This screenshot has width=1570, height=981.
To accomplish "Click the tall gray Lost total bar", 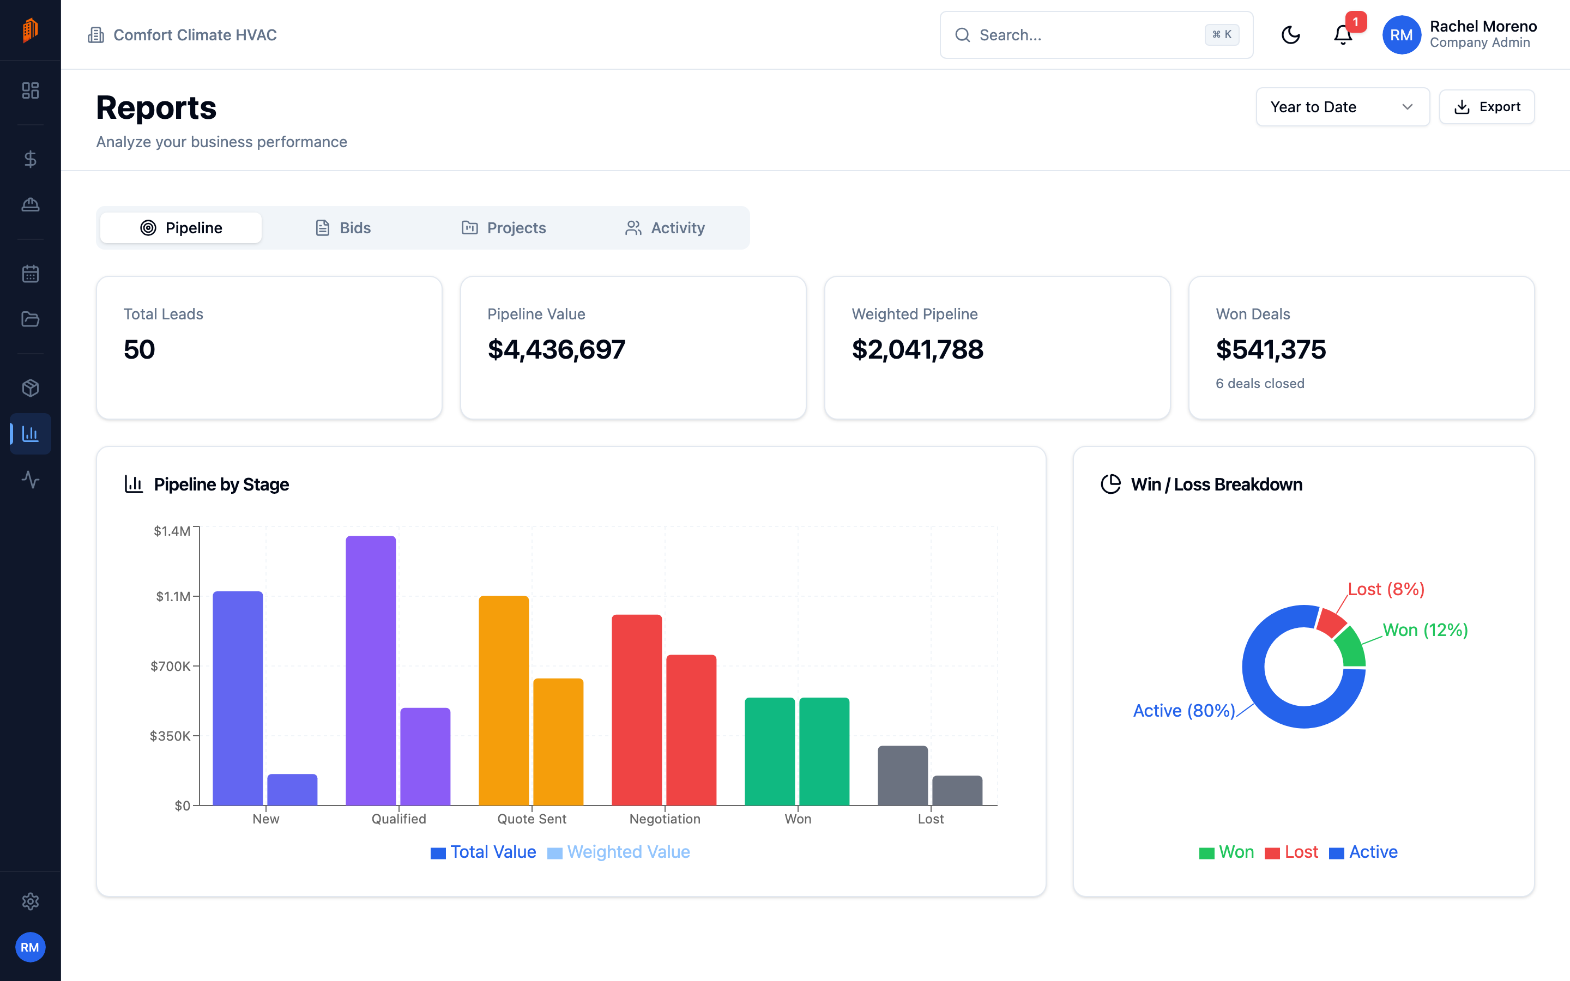I will pyautogui.click(x=902, y=776).
